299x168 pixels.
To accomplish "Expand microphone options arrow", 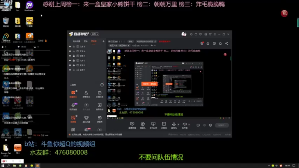I will 178,125.
